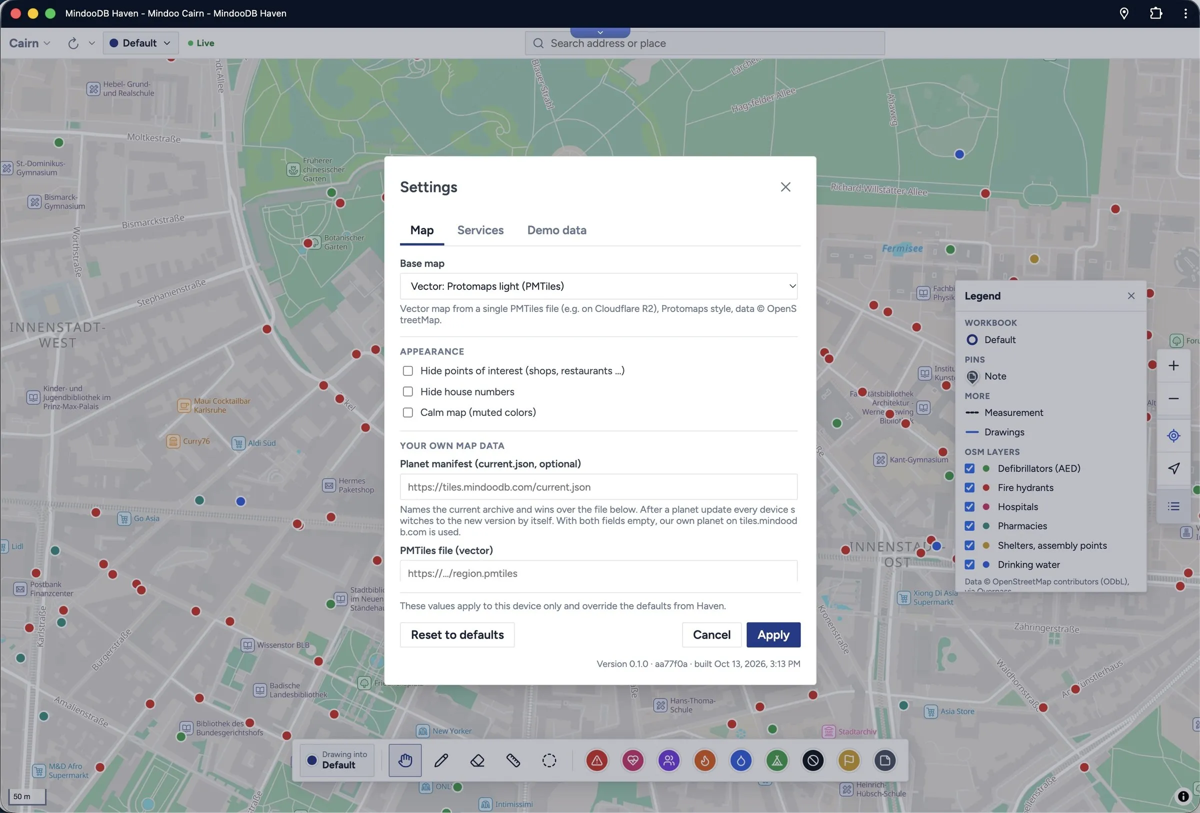Click the Default workbook entry in Legend

pyautogui.click(x=991, y=340)
